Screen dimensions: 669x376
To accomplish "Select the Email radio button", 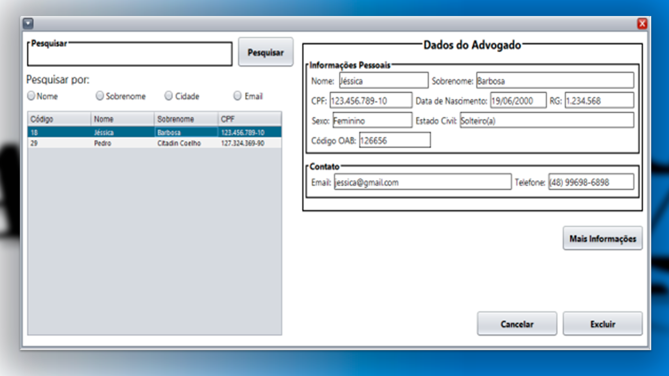I will (237, 96).
